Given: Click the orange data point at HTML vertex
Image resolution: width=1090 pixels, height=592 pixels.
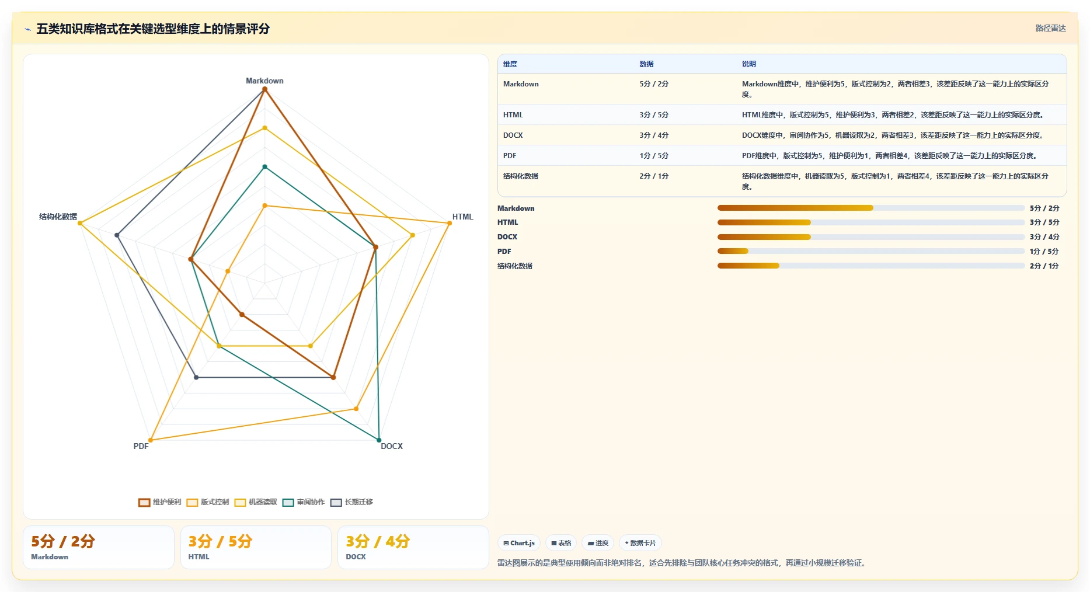Looking at the screenshot, I should 449,223.
